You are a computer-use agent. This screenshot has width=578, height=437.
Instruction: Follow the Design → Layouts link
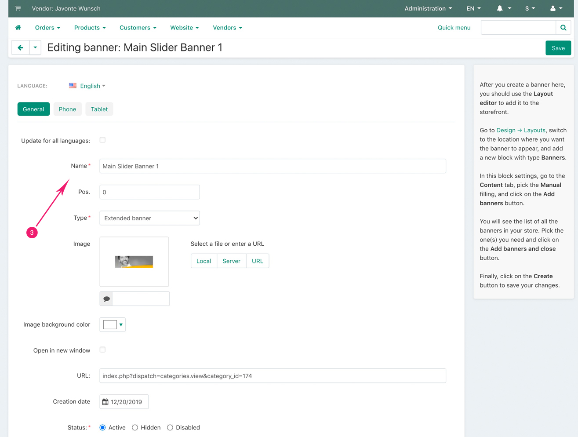[x=520, y=130]
